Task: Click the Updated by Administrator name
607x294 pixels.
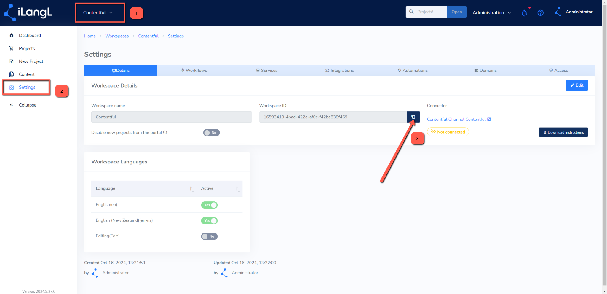Action: (x=245, y=273)
